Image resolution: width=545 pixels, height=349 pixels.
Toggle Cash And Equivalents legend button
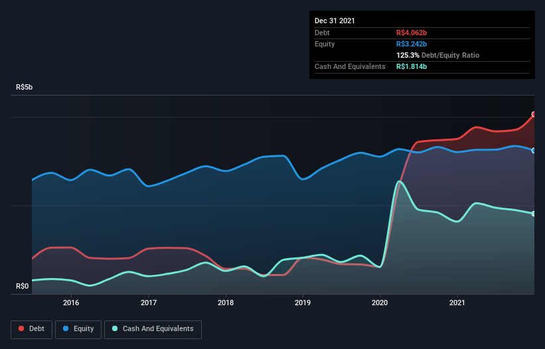(153, 329)
